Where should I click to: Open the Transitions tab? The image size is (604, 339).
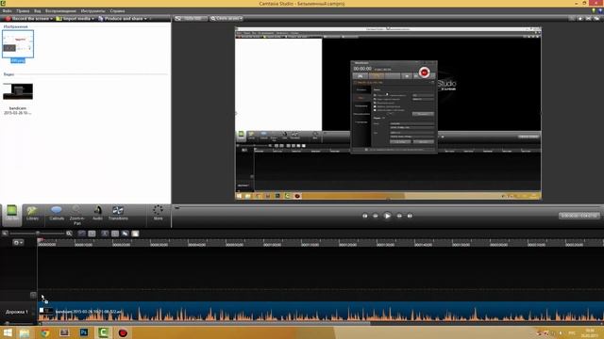118,214
